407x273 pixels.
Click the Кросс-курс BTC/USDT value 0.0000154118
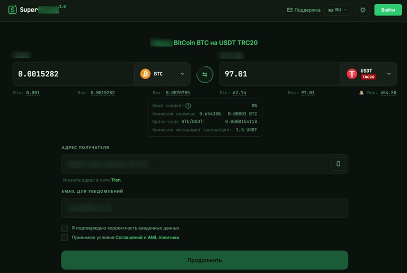[241, 121]
